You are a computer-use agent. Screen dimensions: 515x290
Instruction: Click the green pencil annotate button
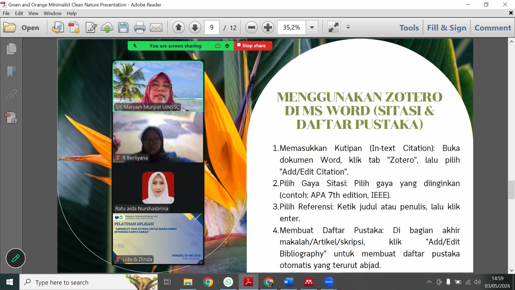click(x=15, y=258)
